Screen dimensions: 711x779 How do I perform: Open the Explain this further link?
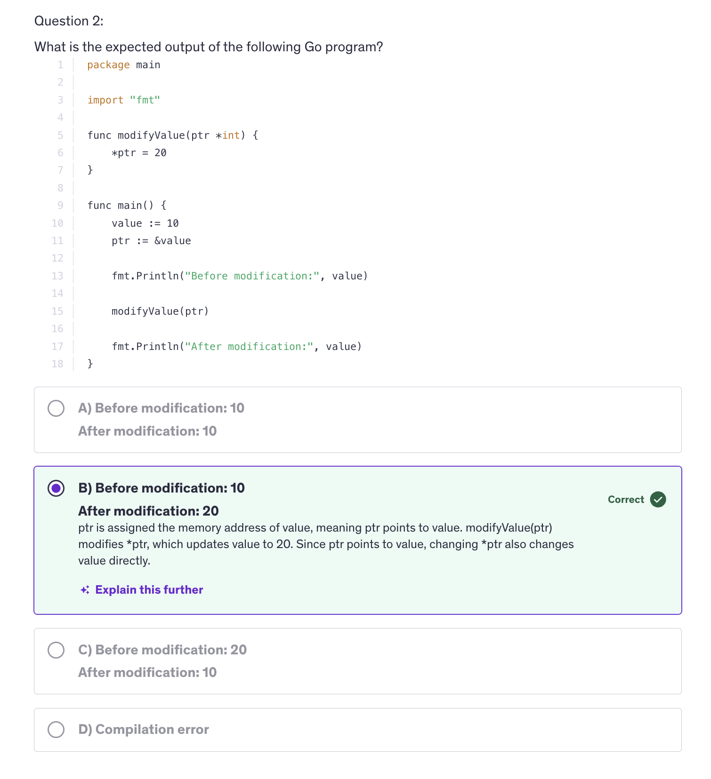(149, 589)
